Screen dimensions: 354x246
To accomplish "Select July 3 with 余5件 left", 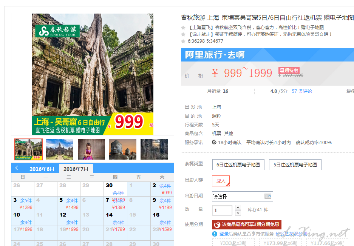I will pyautogui.click(x=23, y=204).
